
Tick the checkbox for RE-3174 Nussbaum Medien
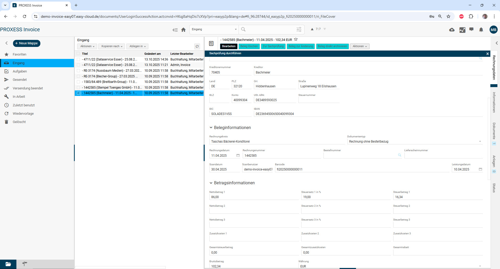point(78,71)
